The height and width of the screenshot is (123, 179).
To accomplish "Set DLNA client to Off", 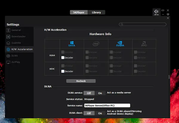I will point(89,113).
